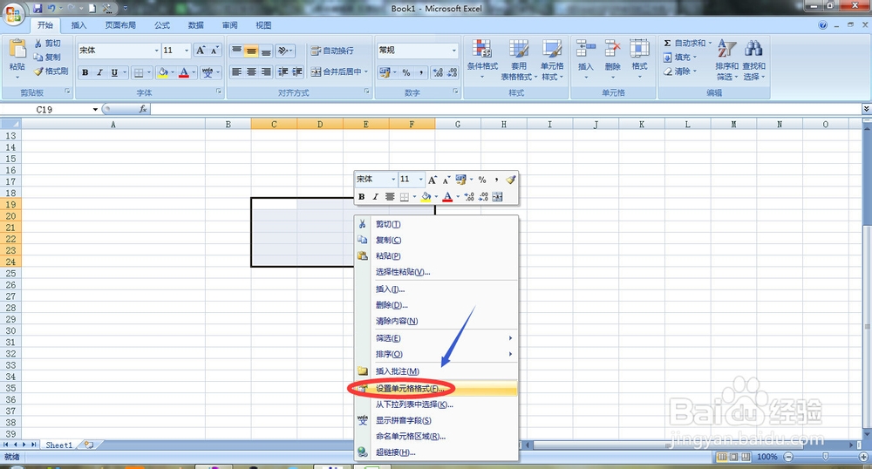This screenshot has height=469, width=872.
Task: Click the zoom slider handle
Action: 825,457
